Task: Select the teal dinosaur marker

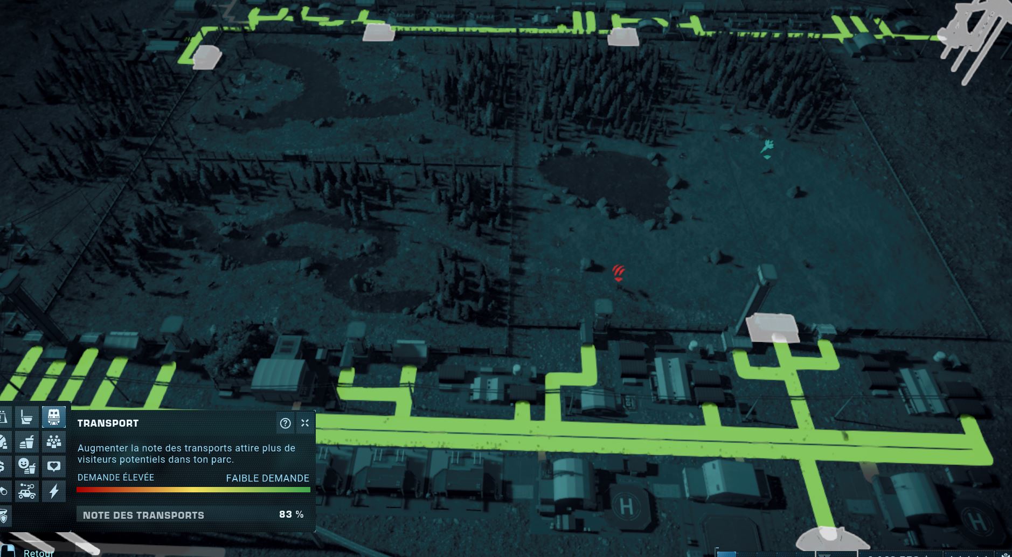Action: (x=767, y=149)
